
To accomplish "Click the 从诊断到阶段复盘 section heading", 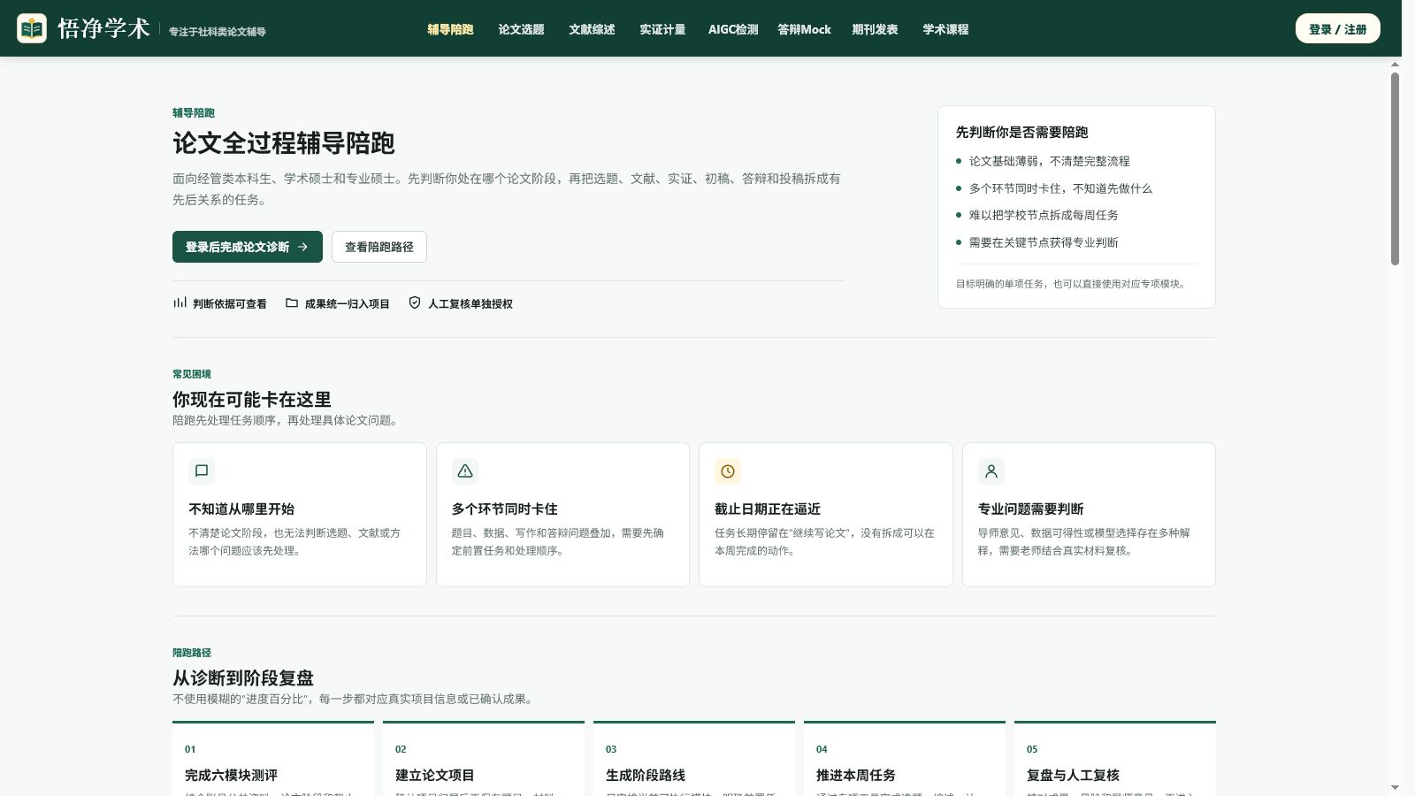I will coord(243,677).
